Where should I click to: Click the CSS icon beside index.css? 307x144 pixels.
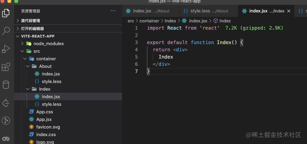(x=31, y=135)
